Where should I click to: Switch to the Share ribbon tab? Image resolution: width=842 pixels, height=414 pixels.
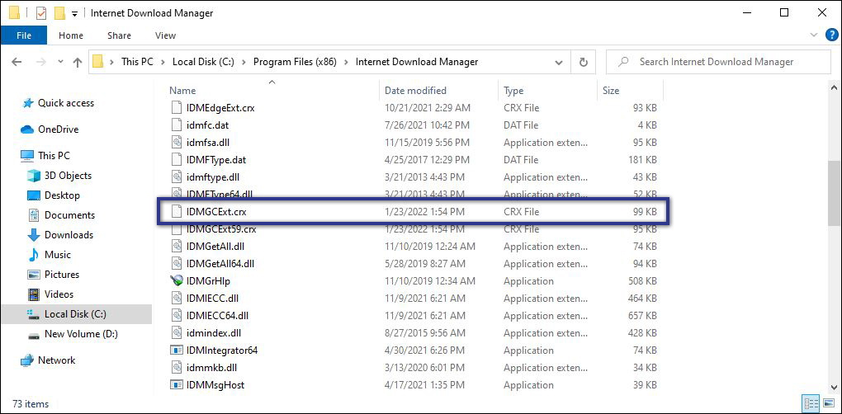pyautogui.click(x=119, y=35)
